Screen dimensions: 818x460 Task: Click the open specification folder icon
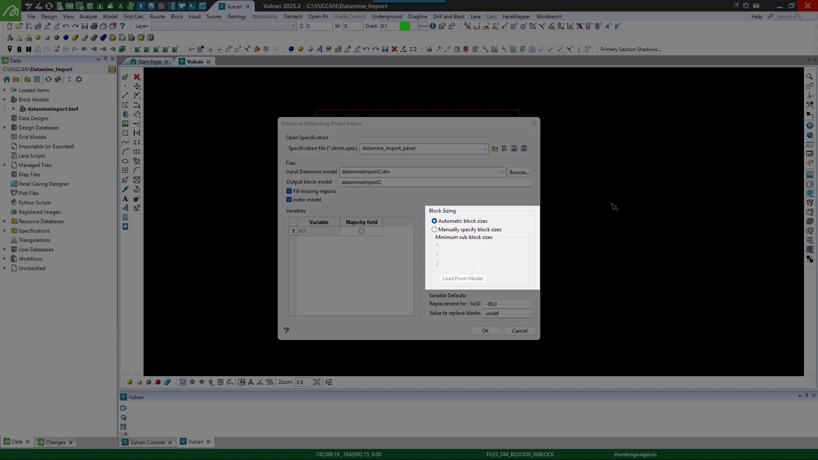495,149
